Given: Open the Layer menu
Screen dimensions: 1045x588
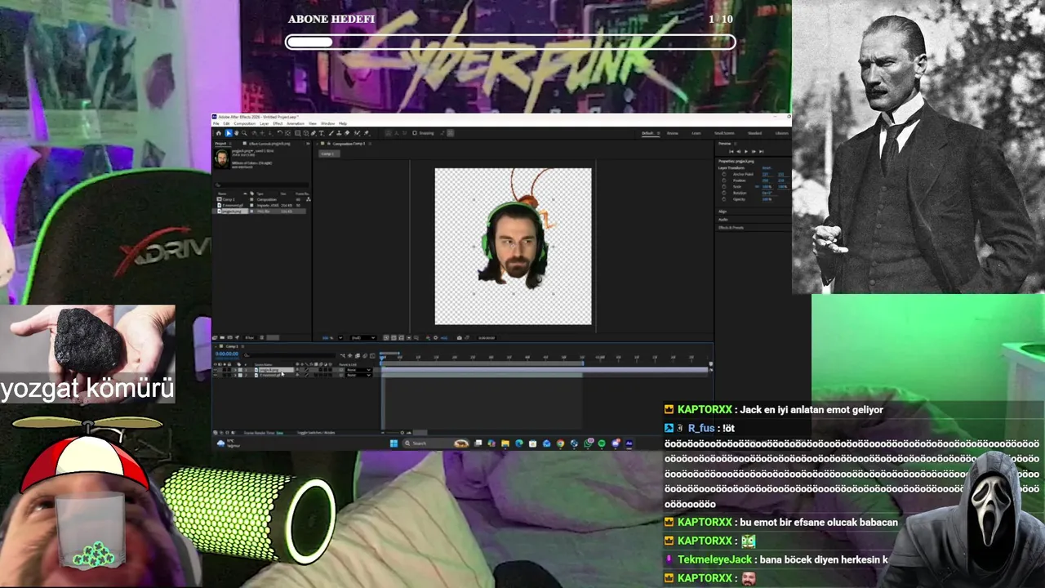Looking at the screenshot, I should tap(265, 123).
